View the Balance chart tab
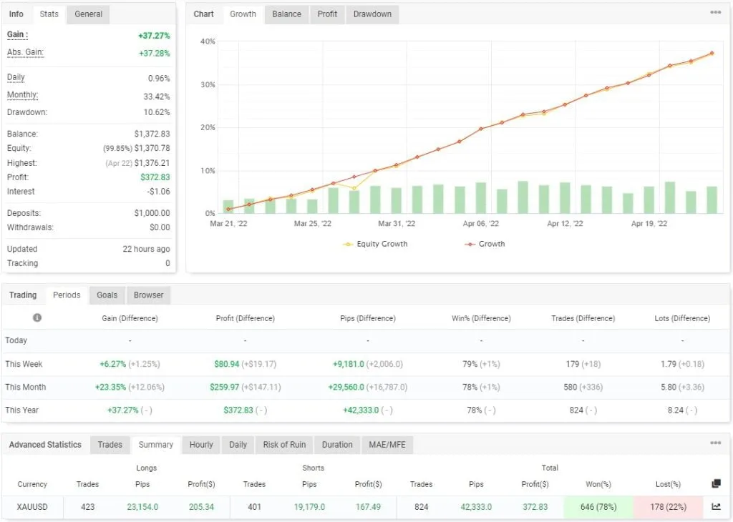733x522 pixels. pos(286,14)
